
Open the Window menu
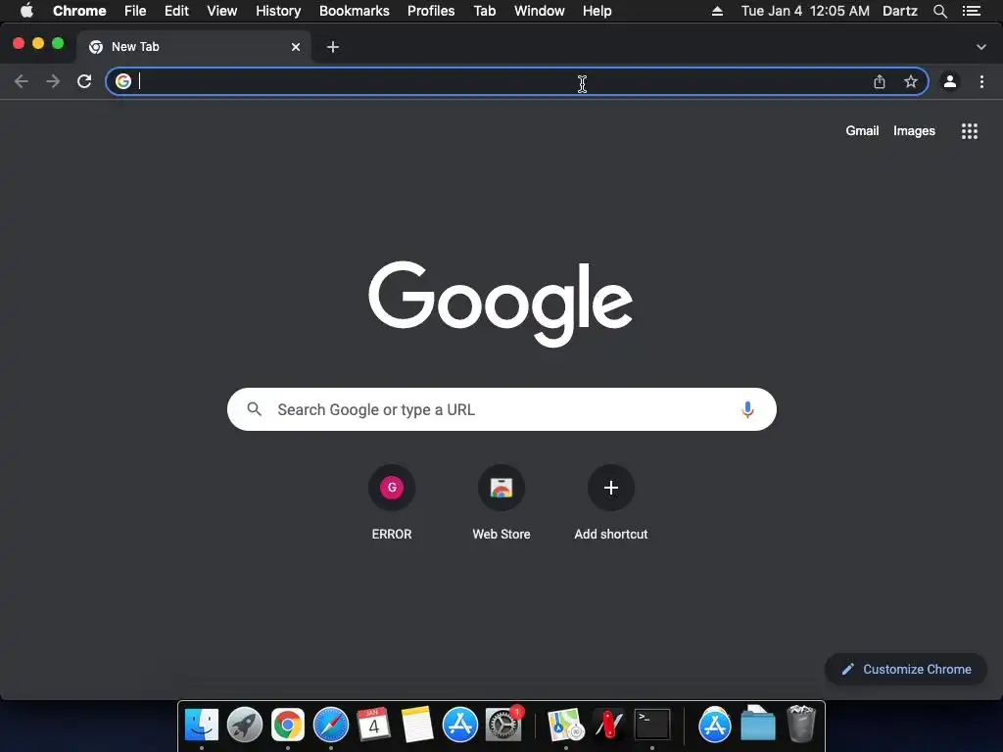540,11
